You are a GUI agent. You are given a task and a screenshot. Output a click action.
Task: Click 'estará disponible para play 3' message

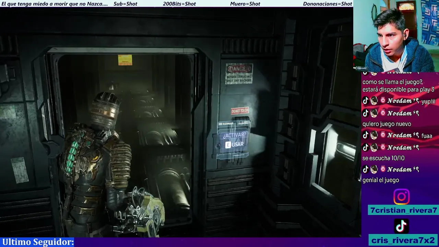pyautogui.click(x=398, y=90)
